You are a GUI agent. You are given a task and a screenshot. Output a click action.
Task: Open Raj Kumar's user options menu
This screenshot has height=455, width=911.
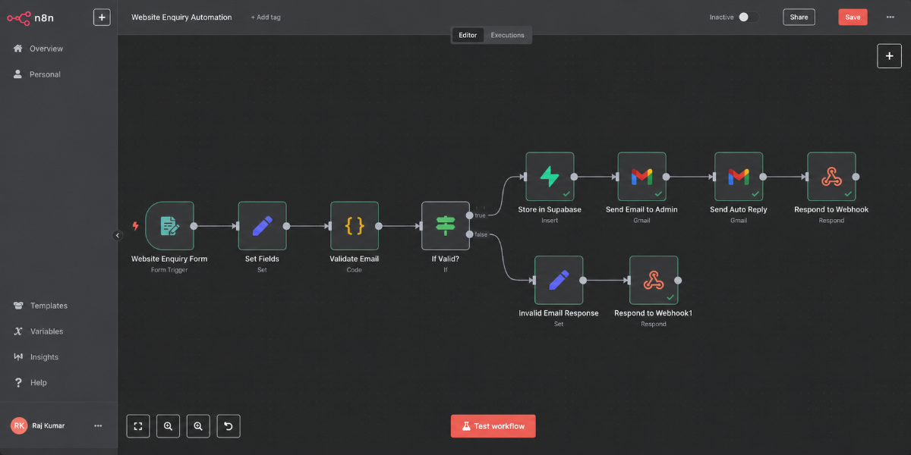pyautogui.click(x=98, y=425)
